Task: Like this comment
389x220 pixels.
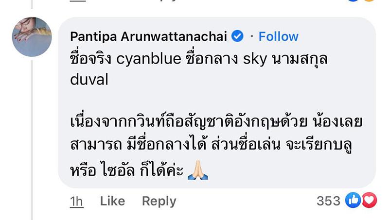Action: pos(113,201)
